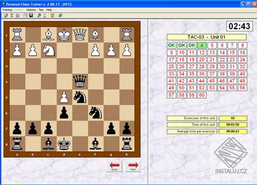Image resolution: width=257 pixels, height=185 pixels.
Task: Select the black pawn on c7
Action: pyautogui.click(x=48, y=128)
